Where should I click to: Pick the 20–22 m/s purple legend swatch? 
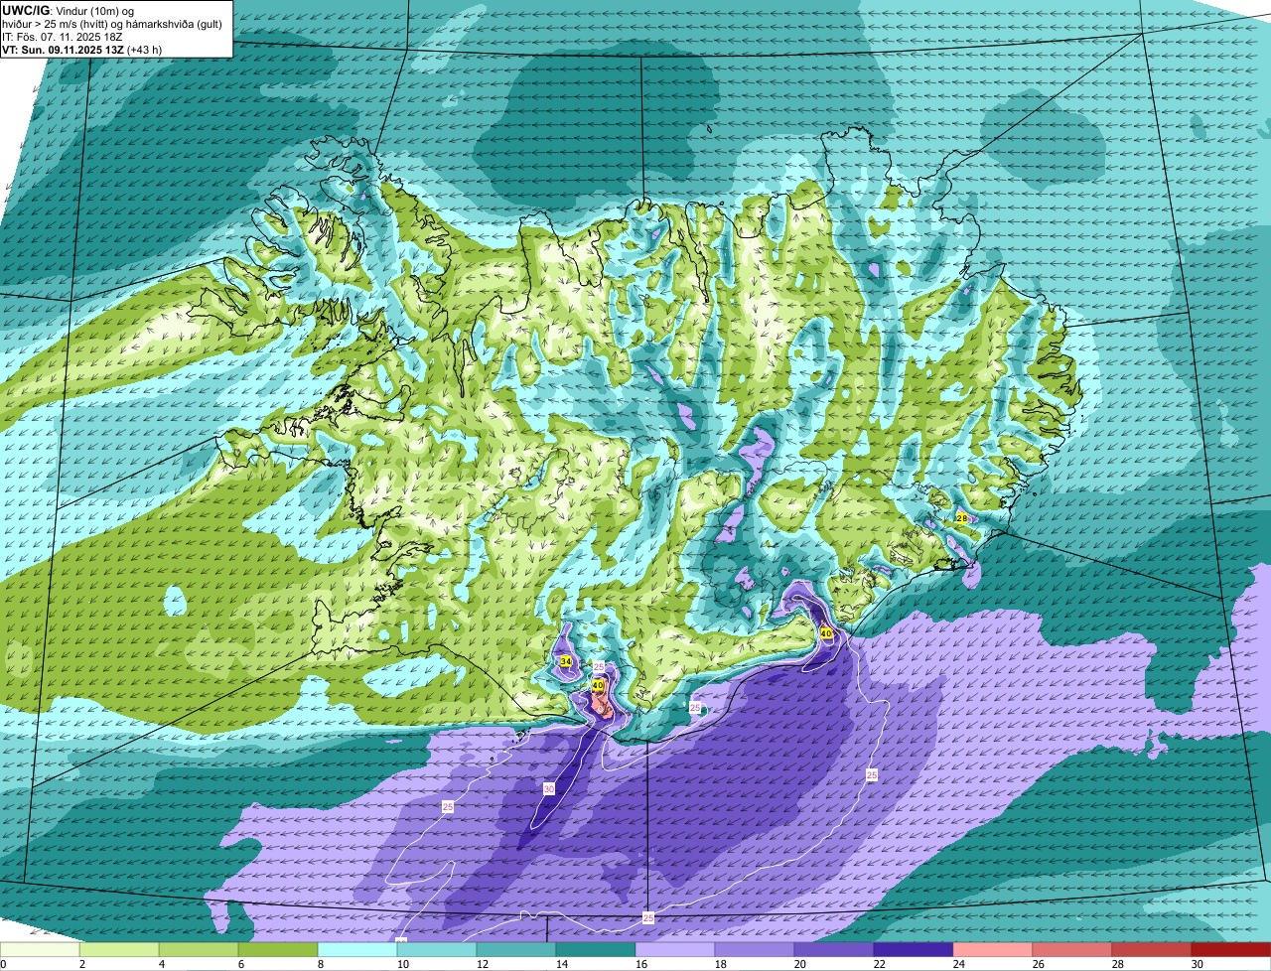tap(834, 950)
